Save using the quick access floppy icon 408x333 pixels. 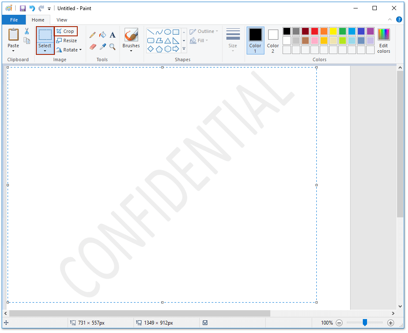(23, 8)
